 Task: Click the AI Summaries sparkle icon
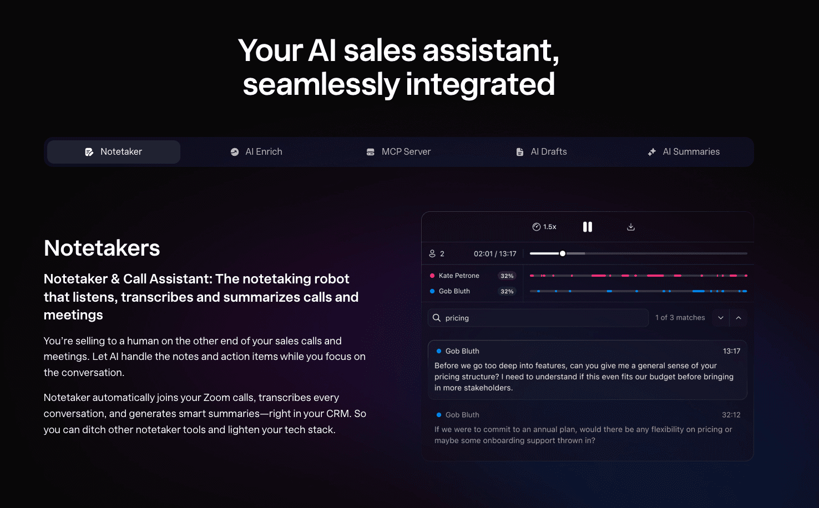point(651,151)
